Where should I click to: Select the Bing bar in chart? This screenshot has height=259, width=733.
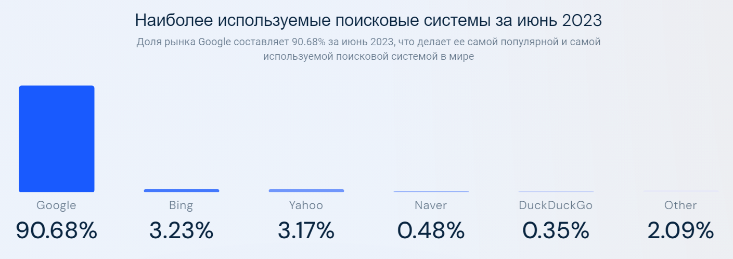pyautogui.click(x=182, y=190)
